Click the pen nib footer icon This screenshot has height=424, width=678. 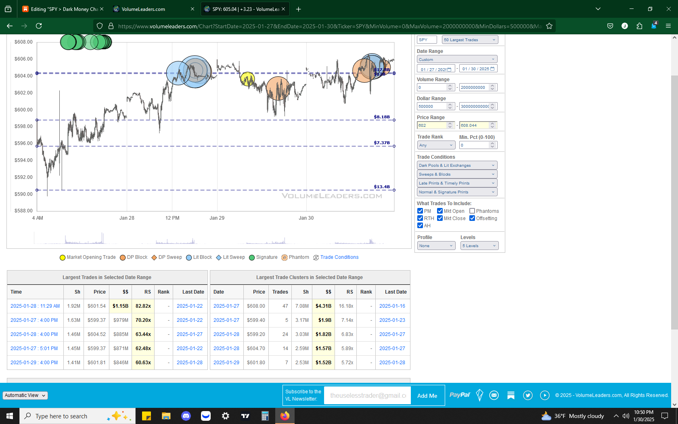click(x=479, y=395)
